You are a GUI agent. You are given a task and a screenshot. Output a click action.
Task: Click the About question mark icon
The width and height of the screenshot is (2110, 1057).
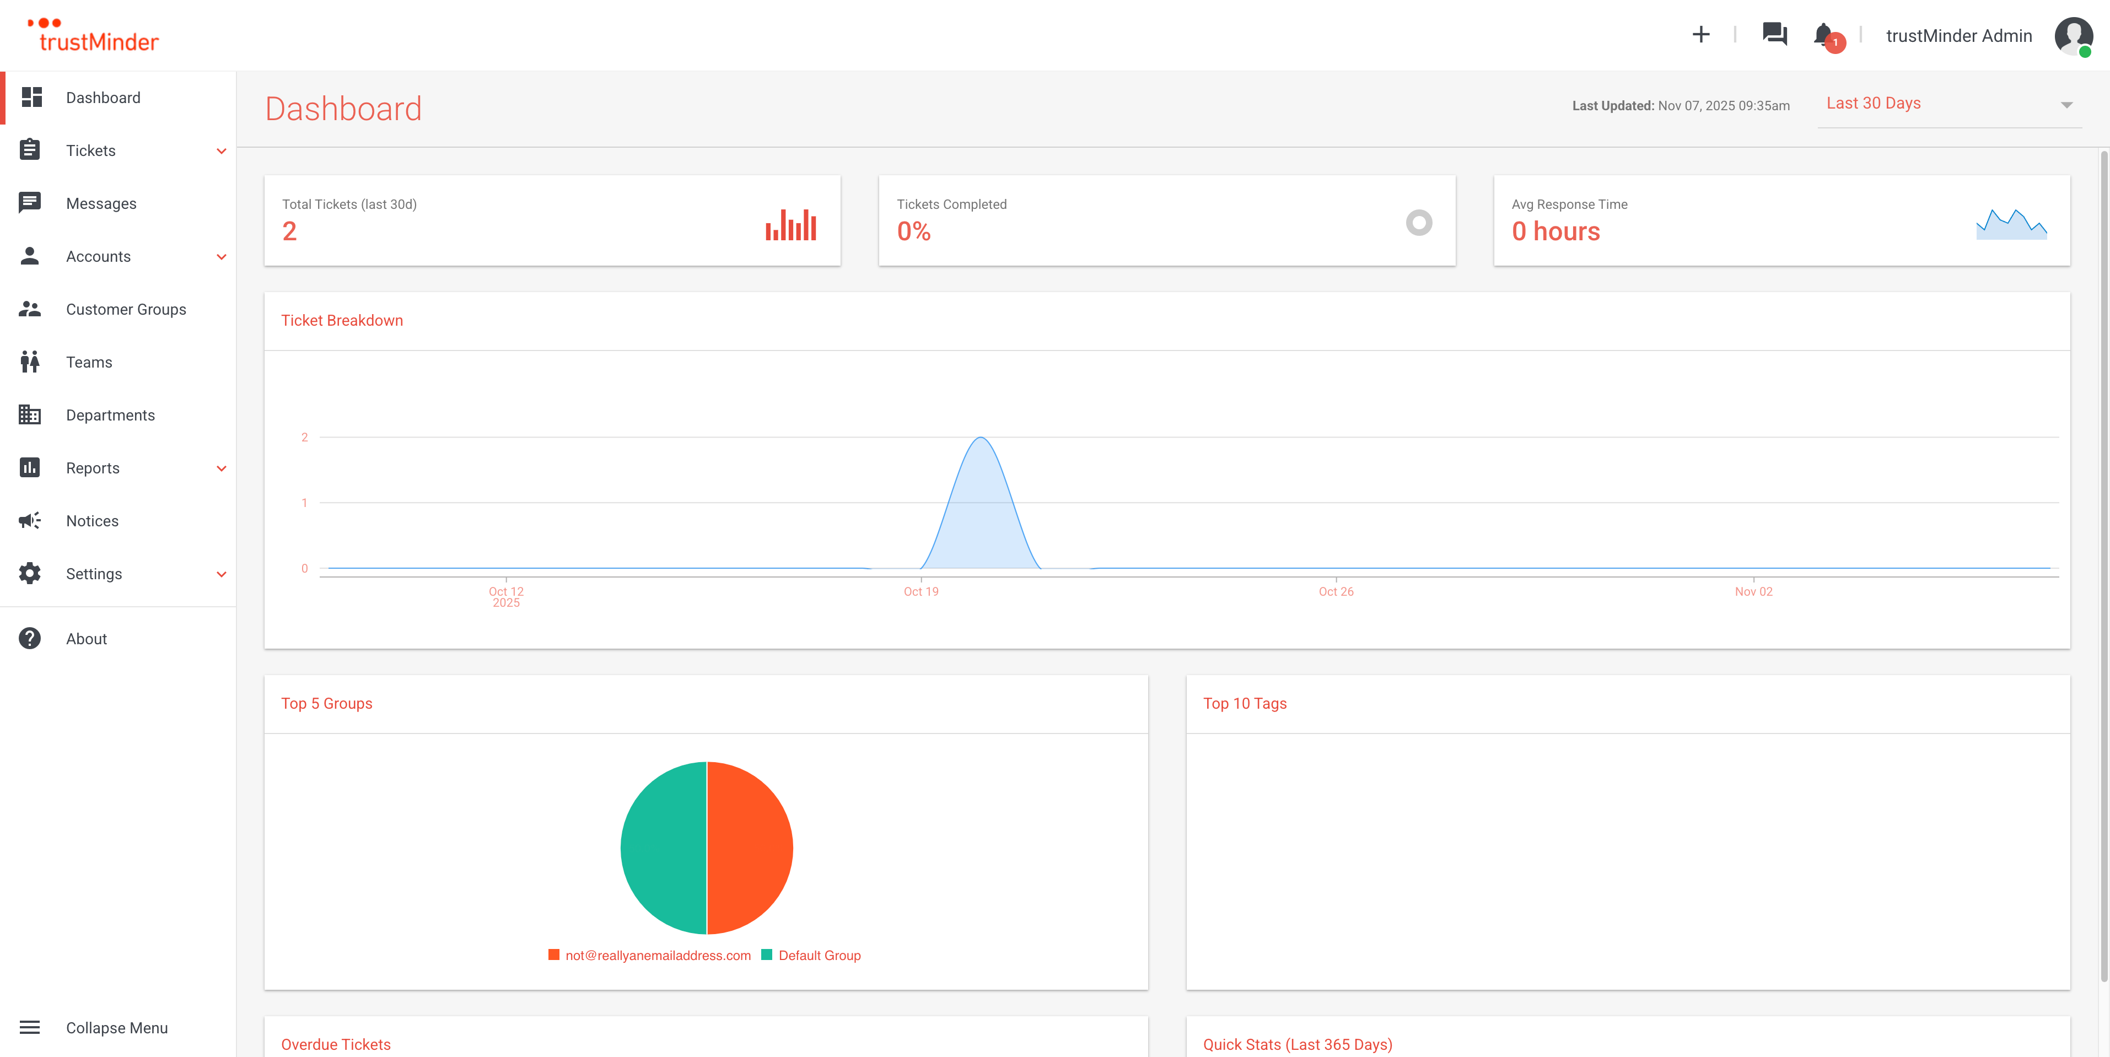[30, 639]
